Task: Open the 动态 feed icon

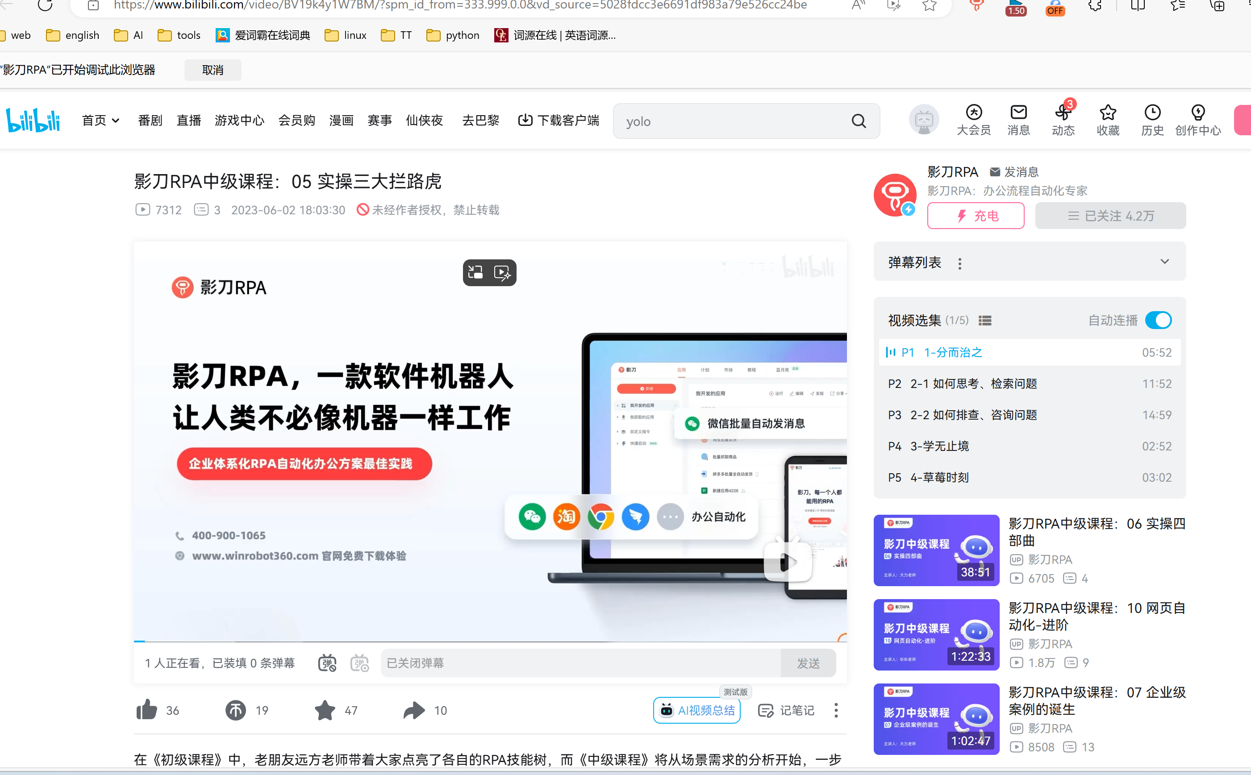Action: [x=1063, y=120]
